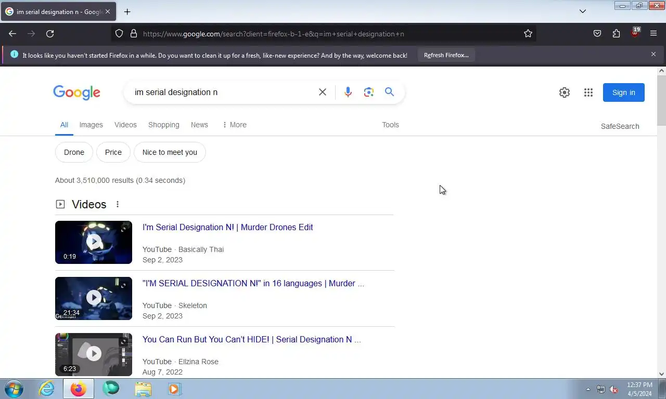The width and height of the screenshot is (666, 399).
Task: Open the '16 languages' video result link
Action: pyautogui.click(x=253, y=283)
